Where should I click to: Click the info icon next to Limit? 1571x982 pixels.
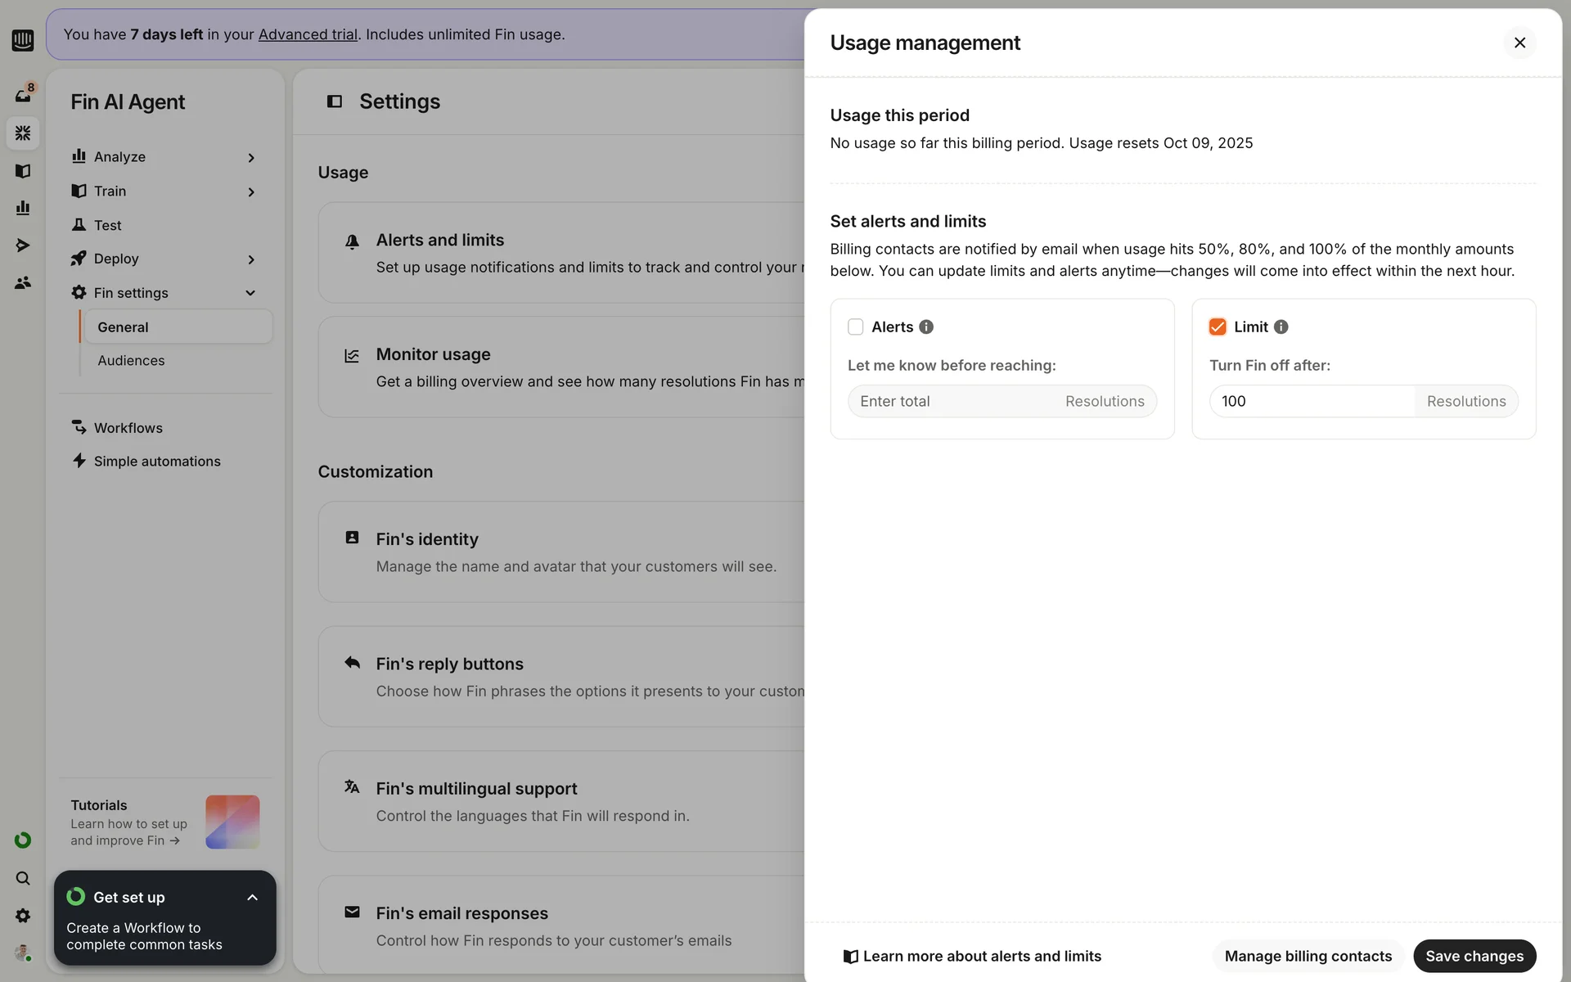[x=1281, y=327]
